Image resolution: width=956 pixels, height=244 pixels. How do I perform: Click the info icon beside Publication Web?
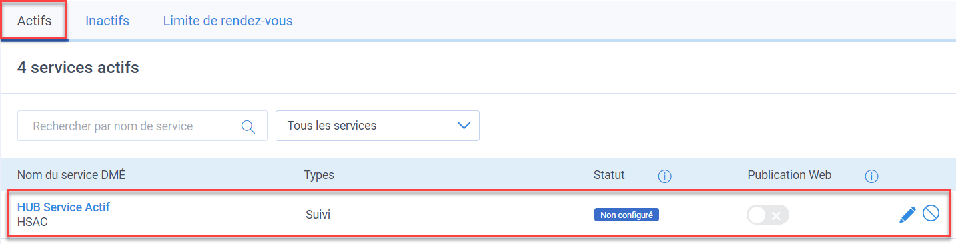871,176
